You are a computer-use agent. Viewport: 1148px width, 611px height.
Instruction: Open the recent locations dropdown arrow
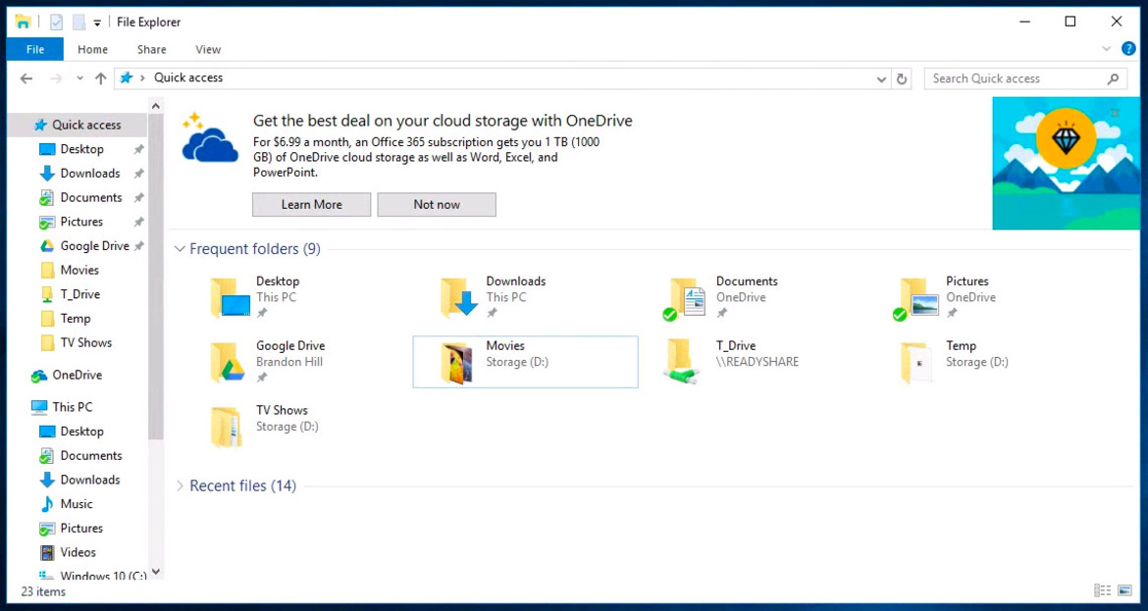79,79
